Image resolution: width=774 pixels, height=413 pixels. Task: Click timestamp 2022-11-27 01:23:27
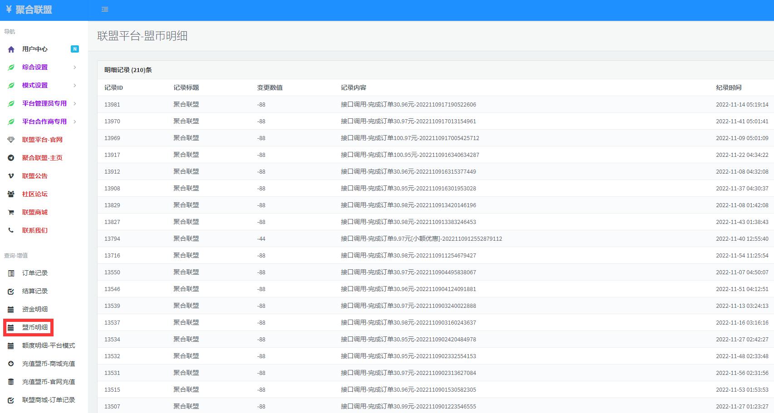[742, 406]
